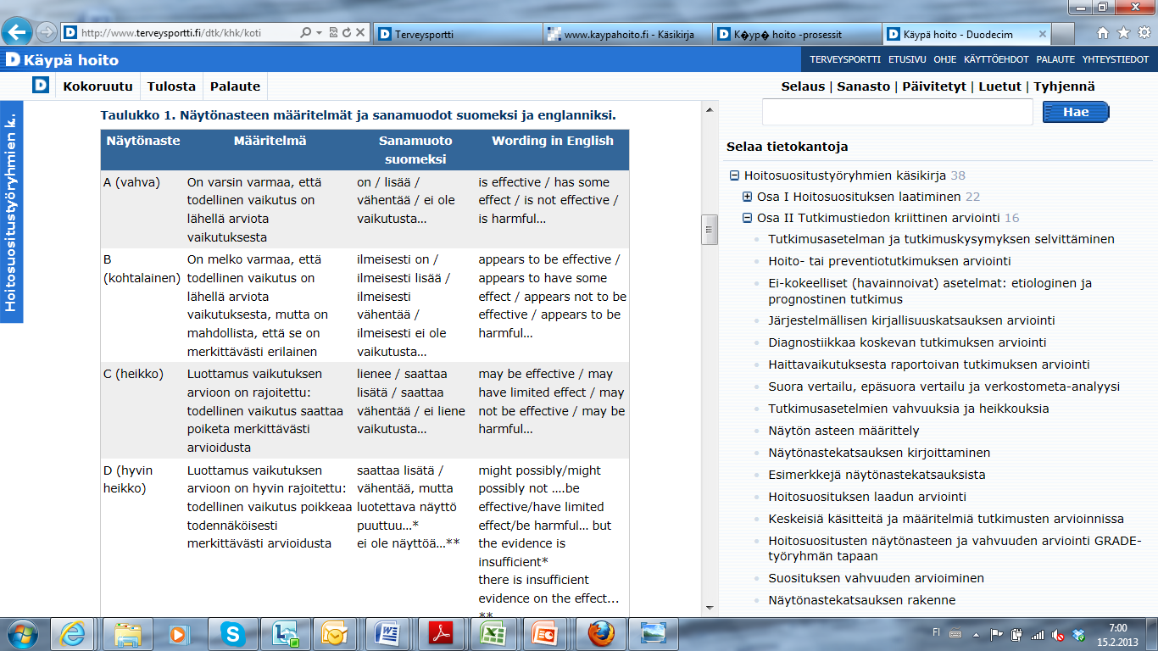Open the Päivitetyt link

[935, 86]
